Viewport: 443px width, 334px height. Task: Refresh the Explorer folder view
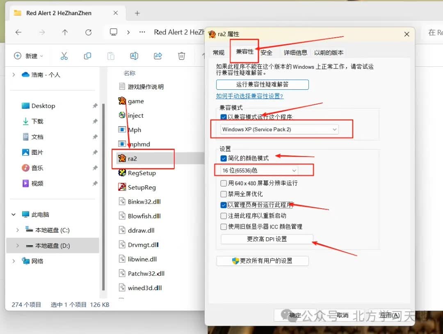tap(89, 32)
